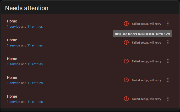Image resolution: width=180 pixels, height=112 pixels.
Task: Open "1 service" link in first Home entry
Action: (x=13, y=27)
